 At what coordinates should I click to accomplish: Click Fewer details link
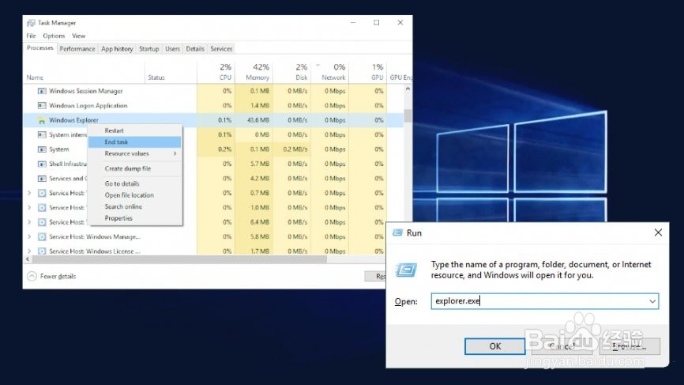(58, 277)
